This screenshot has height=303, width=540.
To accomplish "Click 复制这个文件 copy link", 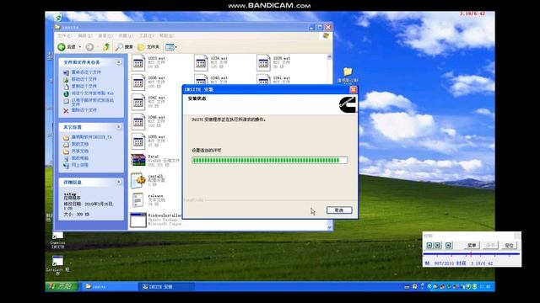I will pos(84,86).
